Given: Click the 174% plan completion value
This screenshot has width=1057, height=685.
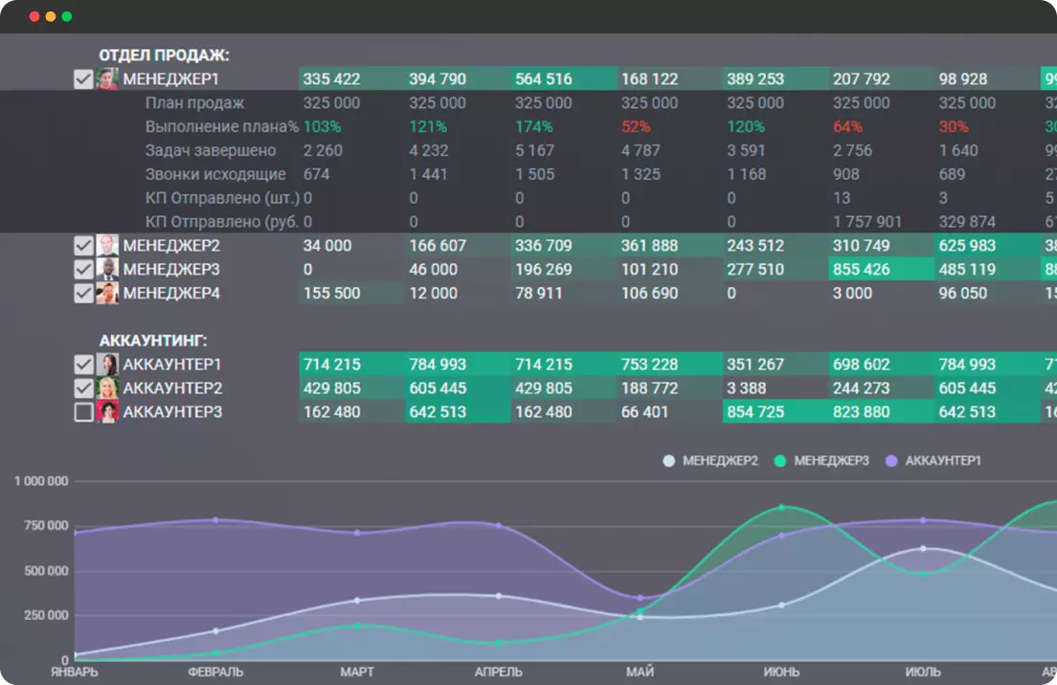Looking at the screenshot, I should 533,126.
